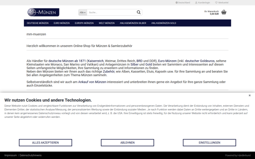Open the Europa Münzen menu
Screen dimensions: 255x159
click(84, 23)
